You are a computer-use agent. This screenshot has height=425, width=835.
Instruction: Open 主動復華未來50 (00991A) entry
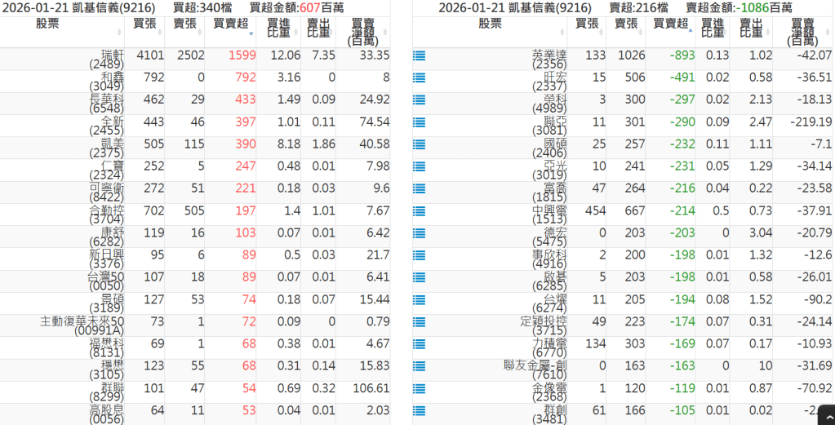tap(82, 326)
